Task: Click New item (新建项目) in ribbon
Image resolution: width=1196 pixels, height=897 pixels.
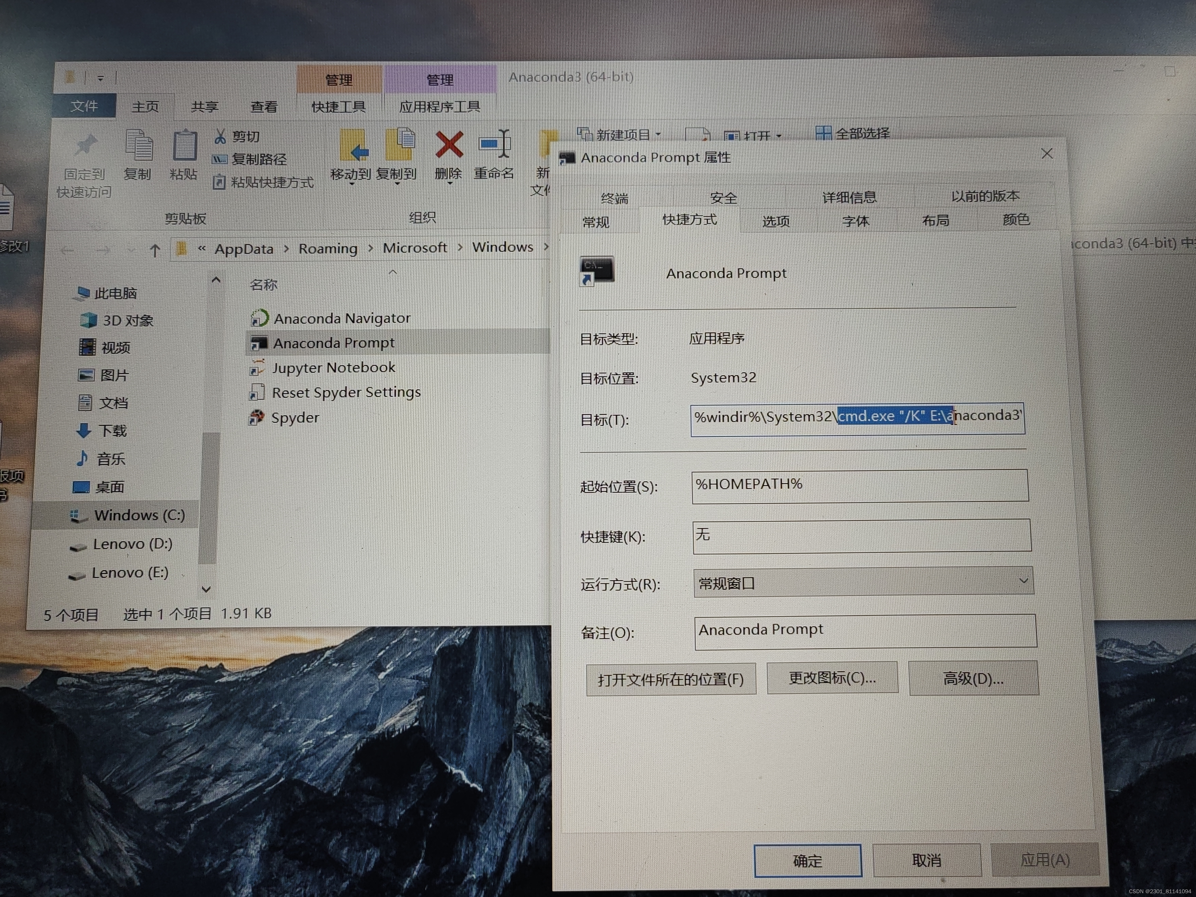Action: (619, 134)
